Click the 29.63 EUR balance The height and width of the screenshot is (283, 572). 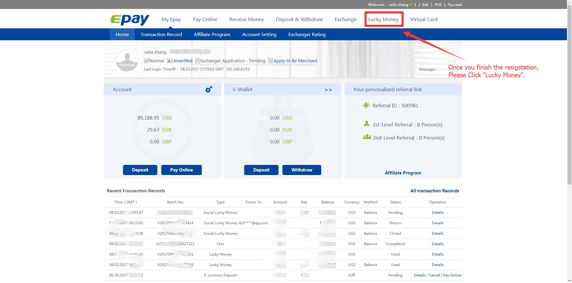click(x=159, y=130)
